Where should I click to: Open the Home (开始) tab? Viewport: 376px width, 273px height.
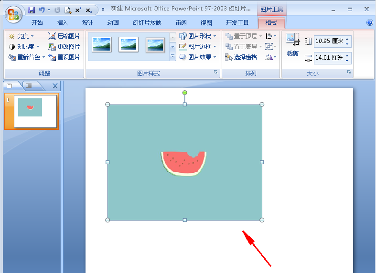tap(37, 23)
